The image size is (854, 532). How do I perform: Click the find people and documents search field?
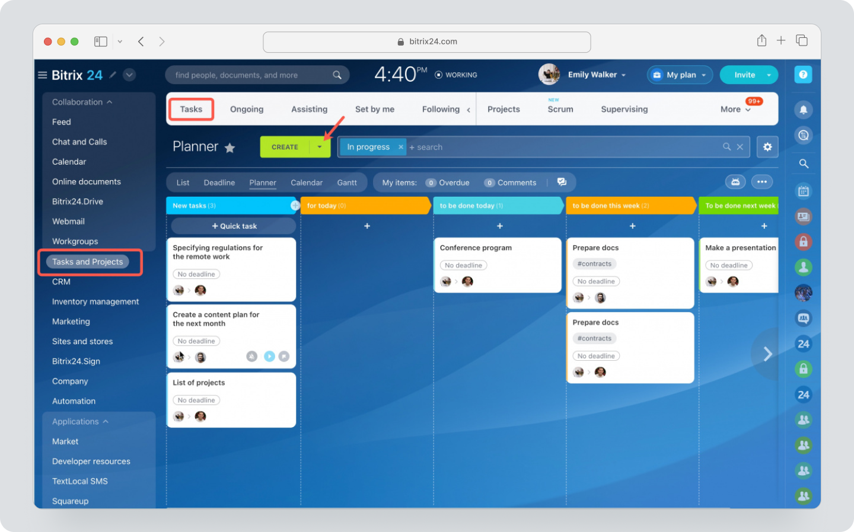(249, 75)
